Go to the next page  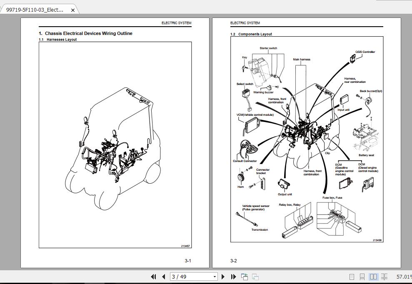coord(223,277)
